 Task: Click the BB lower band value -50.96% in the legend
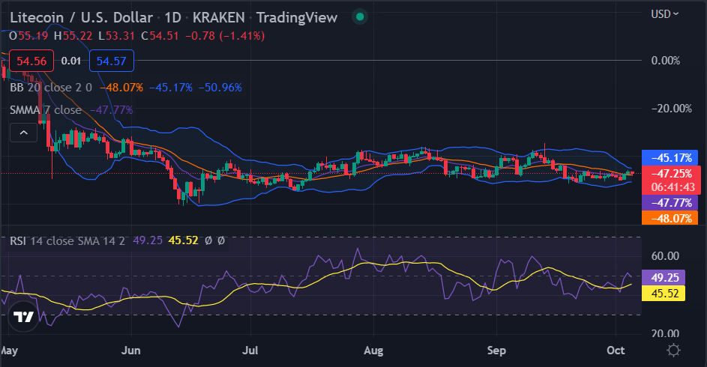click(220, 88)
